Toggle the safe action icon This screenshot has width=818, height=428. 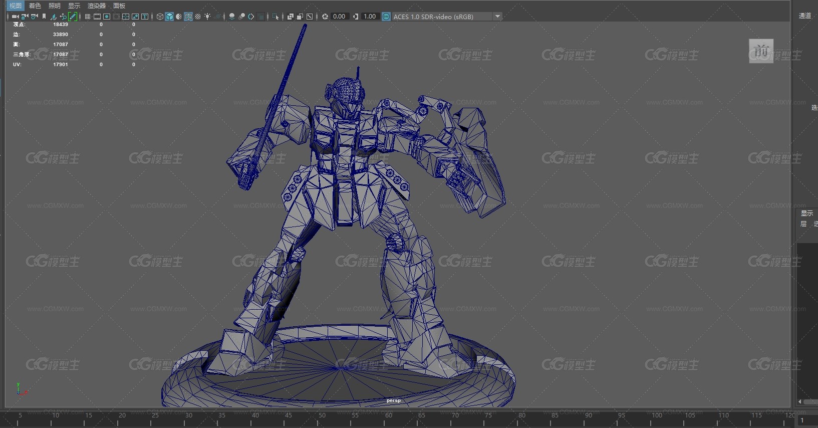(x=135, y=17)
